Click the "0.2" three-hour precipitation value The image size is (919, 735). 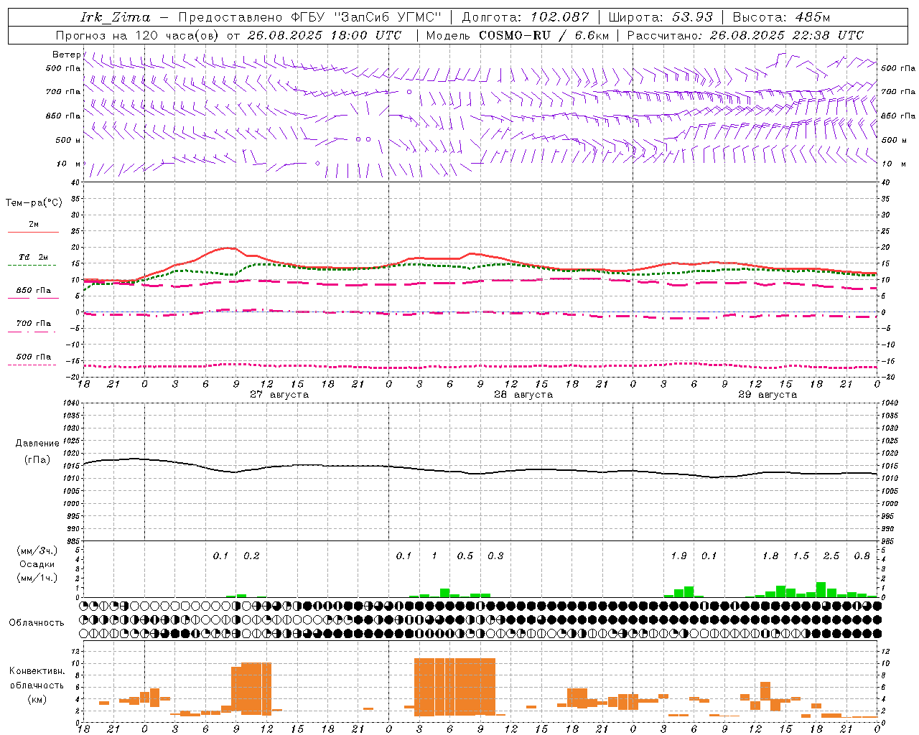pyautogui.click(x=251, y=556)
